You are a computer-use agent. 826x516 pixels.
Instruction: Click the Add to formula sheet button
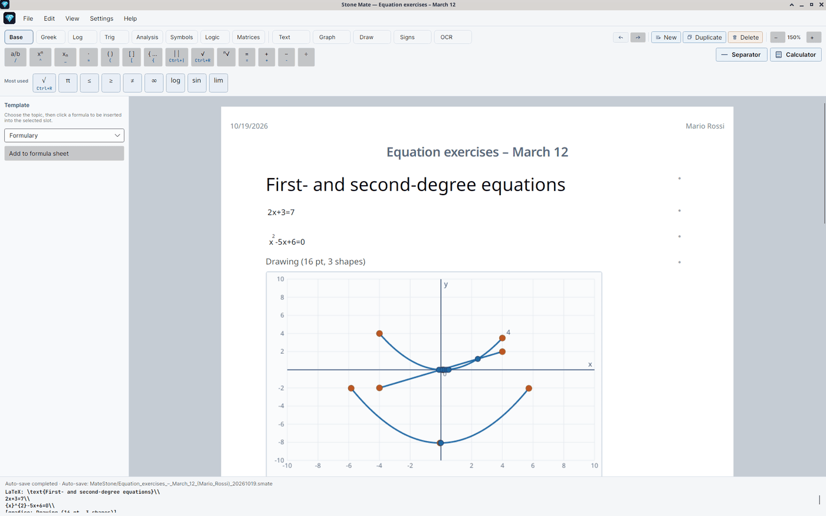pyautogui.click(x=64, y=153)
